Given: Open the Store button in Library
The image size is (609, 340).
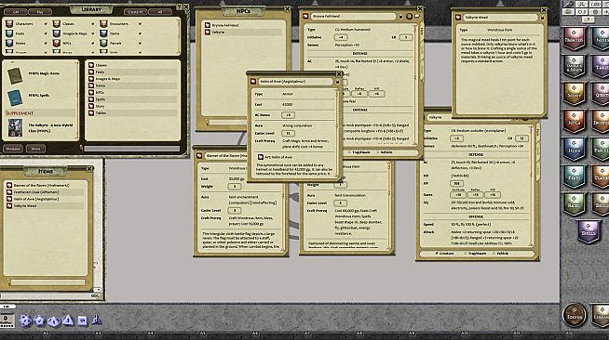Looking at the screenshot, I should (35, 149).
